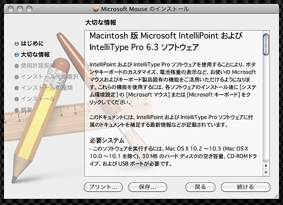283x205 pixels.
Task: Minimize the installer window
Action: pyautogui.click(x=20, y=9)
